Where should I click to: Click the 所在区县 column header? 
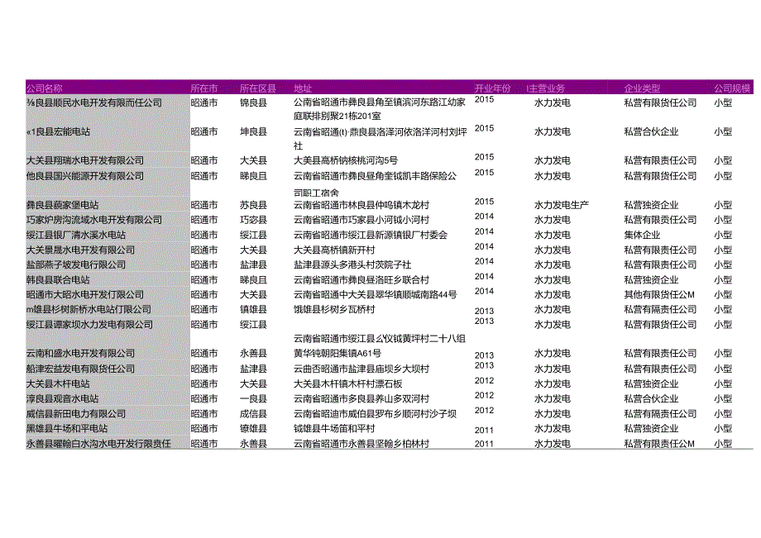click(258, 88)
